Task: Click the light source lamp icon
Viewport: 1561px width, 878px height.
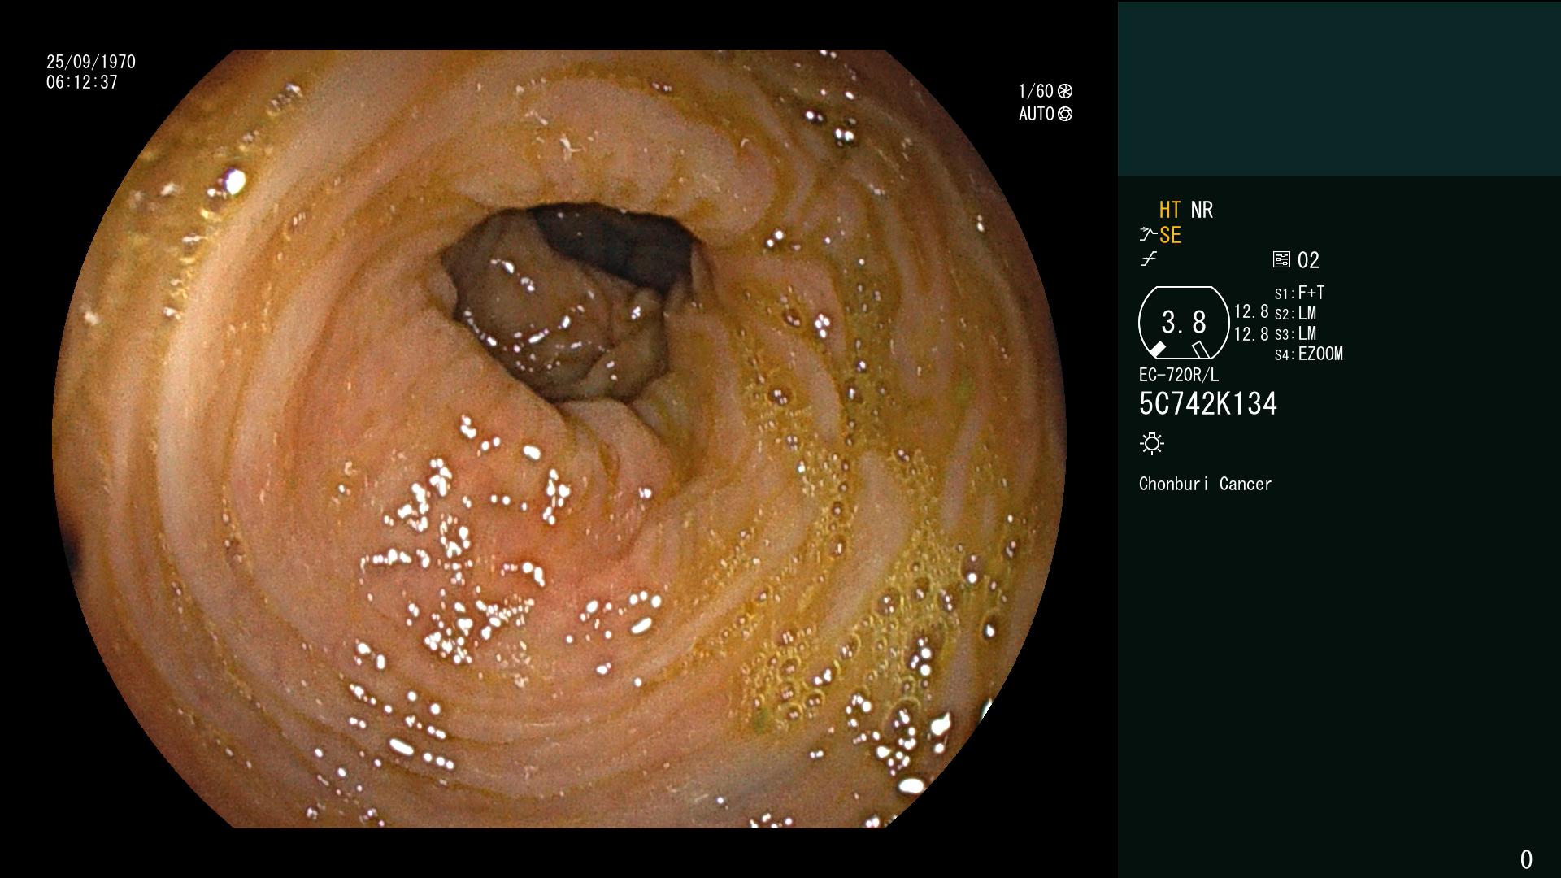Action: click(1152, 443)
